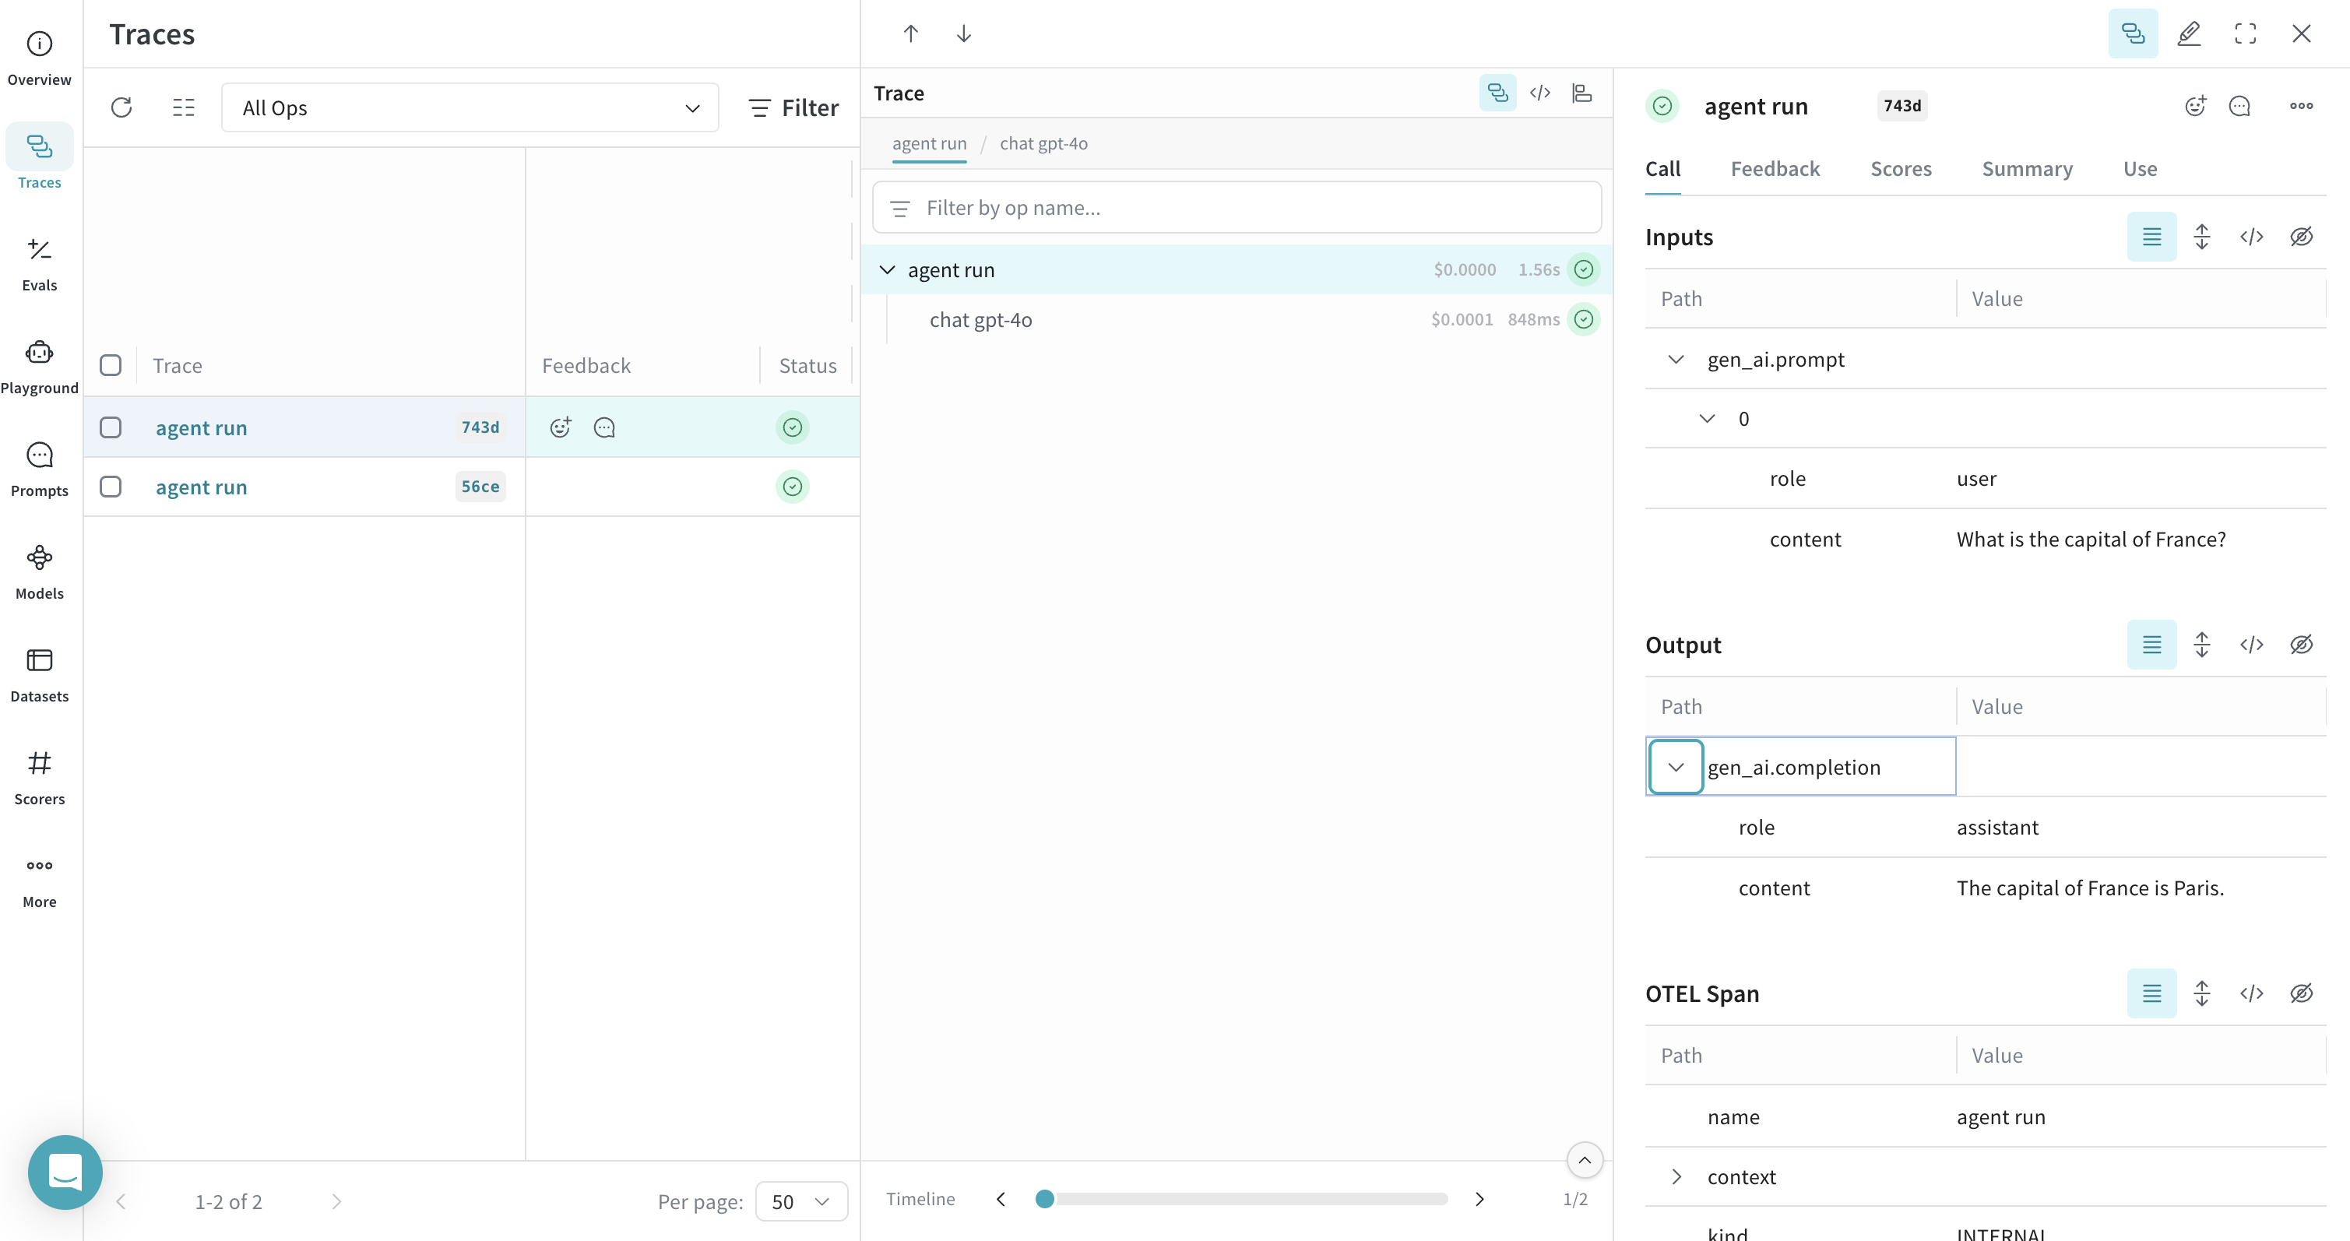Select checkbox for agent run 743d
The image size is (2350, 1241).
point(111,427)
